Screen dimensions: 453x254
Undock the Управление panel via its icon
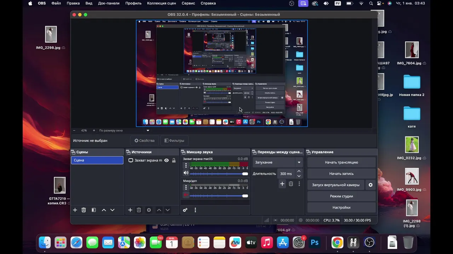(x=308, y=152)
